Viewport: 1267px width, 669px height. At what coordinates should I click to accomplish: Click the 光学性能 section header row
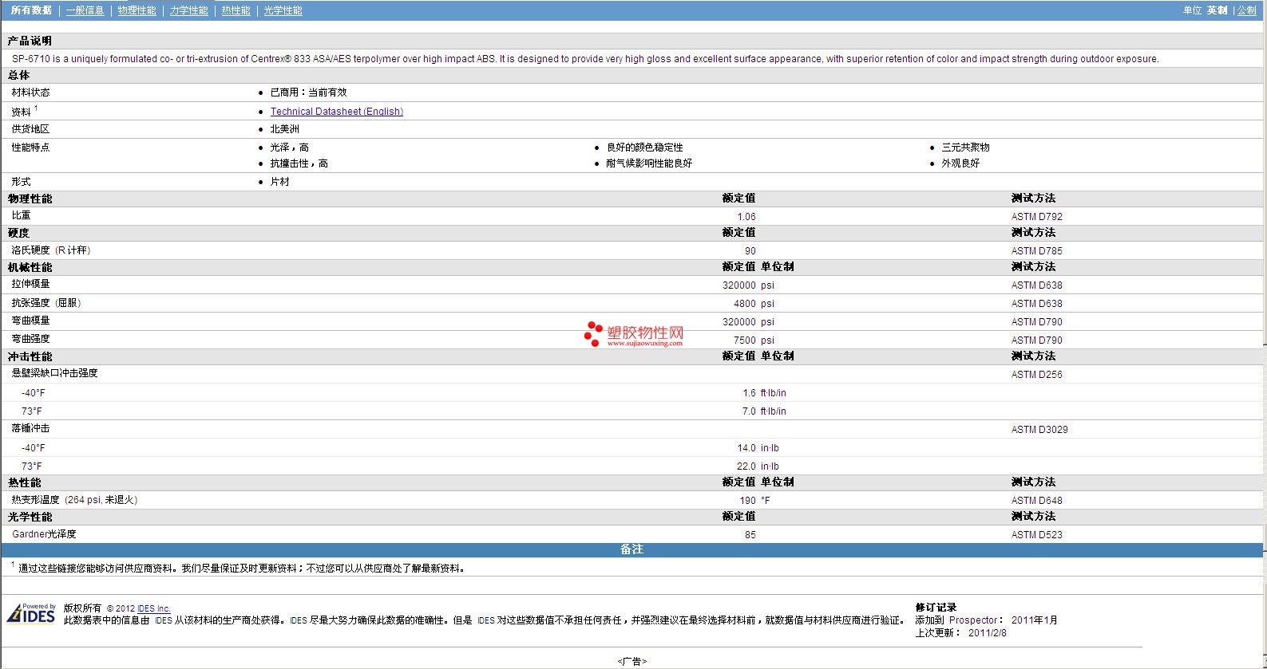(x=632, y=517)
